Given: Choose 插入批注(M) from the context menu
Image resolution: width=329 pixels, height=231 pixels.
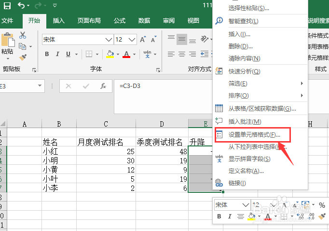Looking at the screenshot, I should tap(260, 121).
